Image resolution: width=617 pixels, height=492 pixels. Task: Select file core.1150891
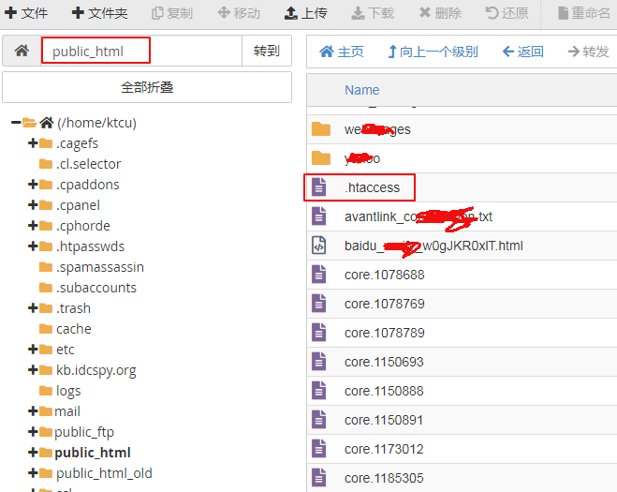click(x=384, y=420)
